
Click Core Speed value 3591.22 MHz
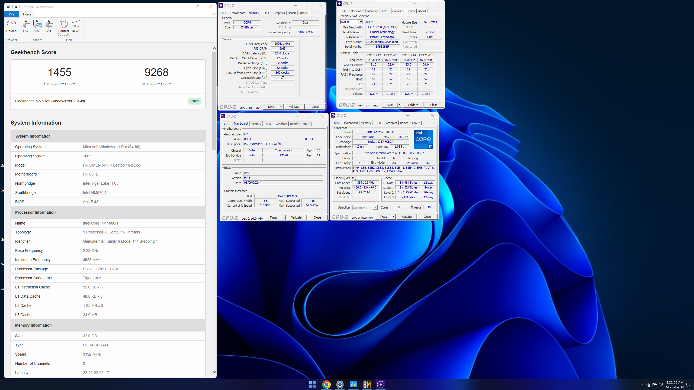click(366, 183)
